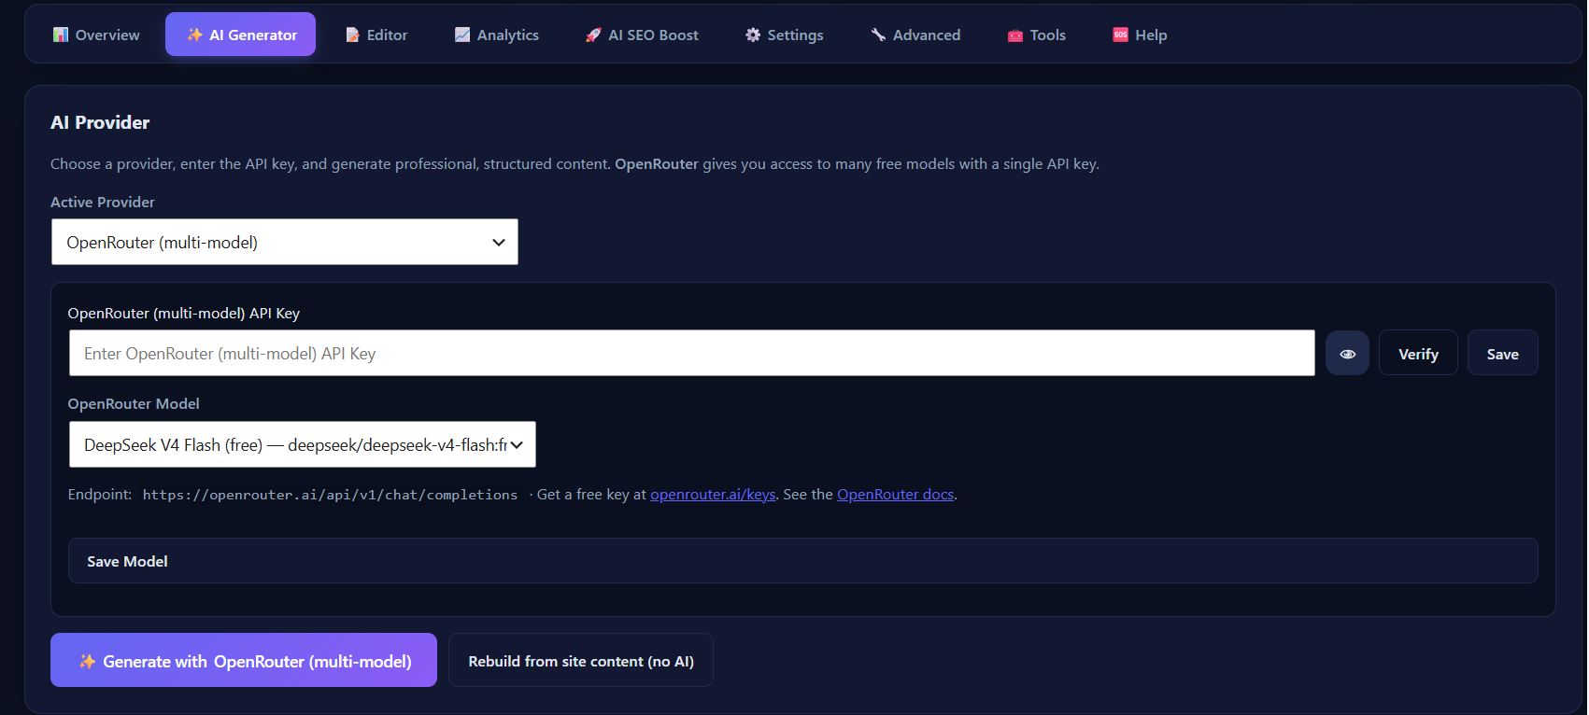Screen dimensions: 1589x715
Task: Open the OpenRouter Model dropdown
Action: coord(303,444)
